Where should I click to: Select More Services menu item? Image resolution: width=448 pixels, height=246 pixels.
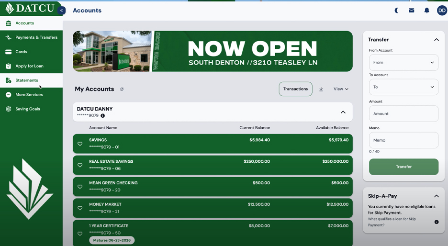point(32,95)
